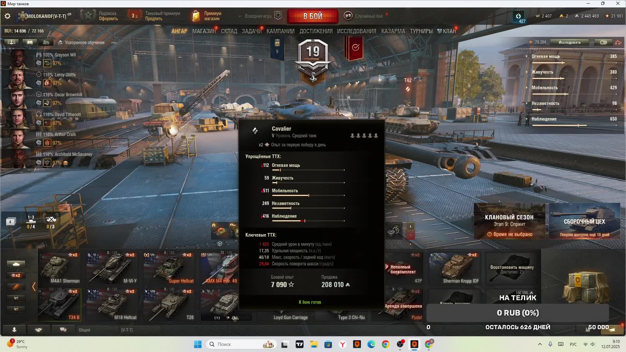
Task: Open the handshake referral icon
Action: pyautogui.click(x=38, y=330)
